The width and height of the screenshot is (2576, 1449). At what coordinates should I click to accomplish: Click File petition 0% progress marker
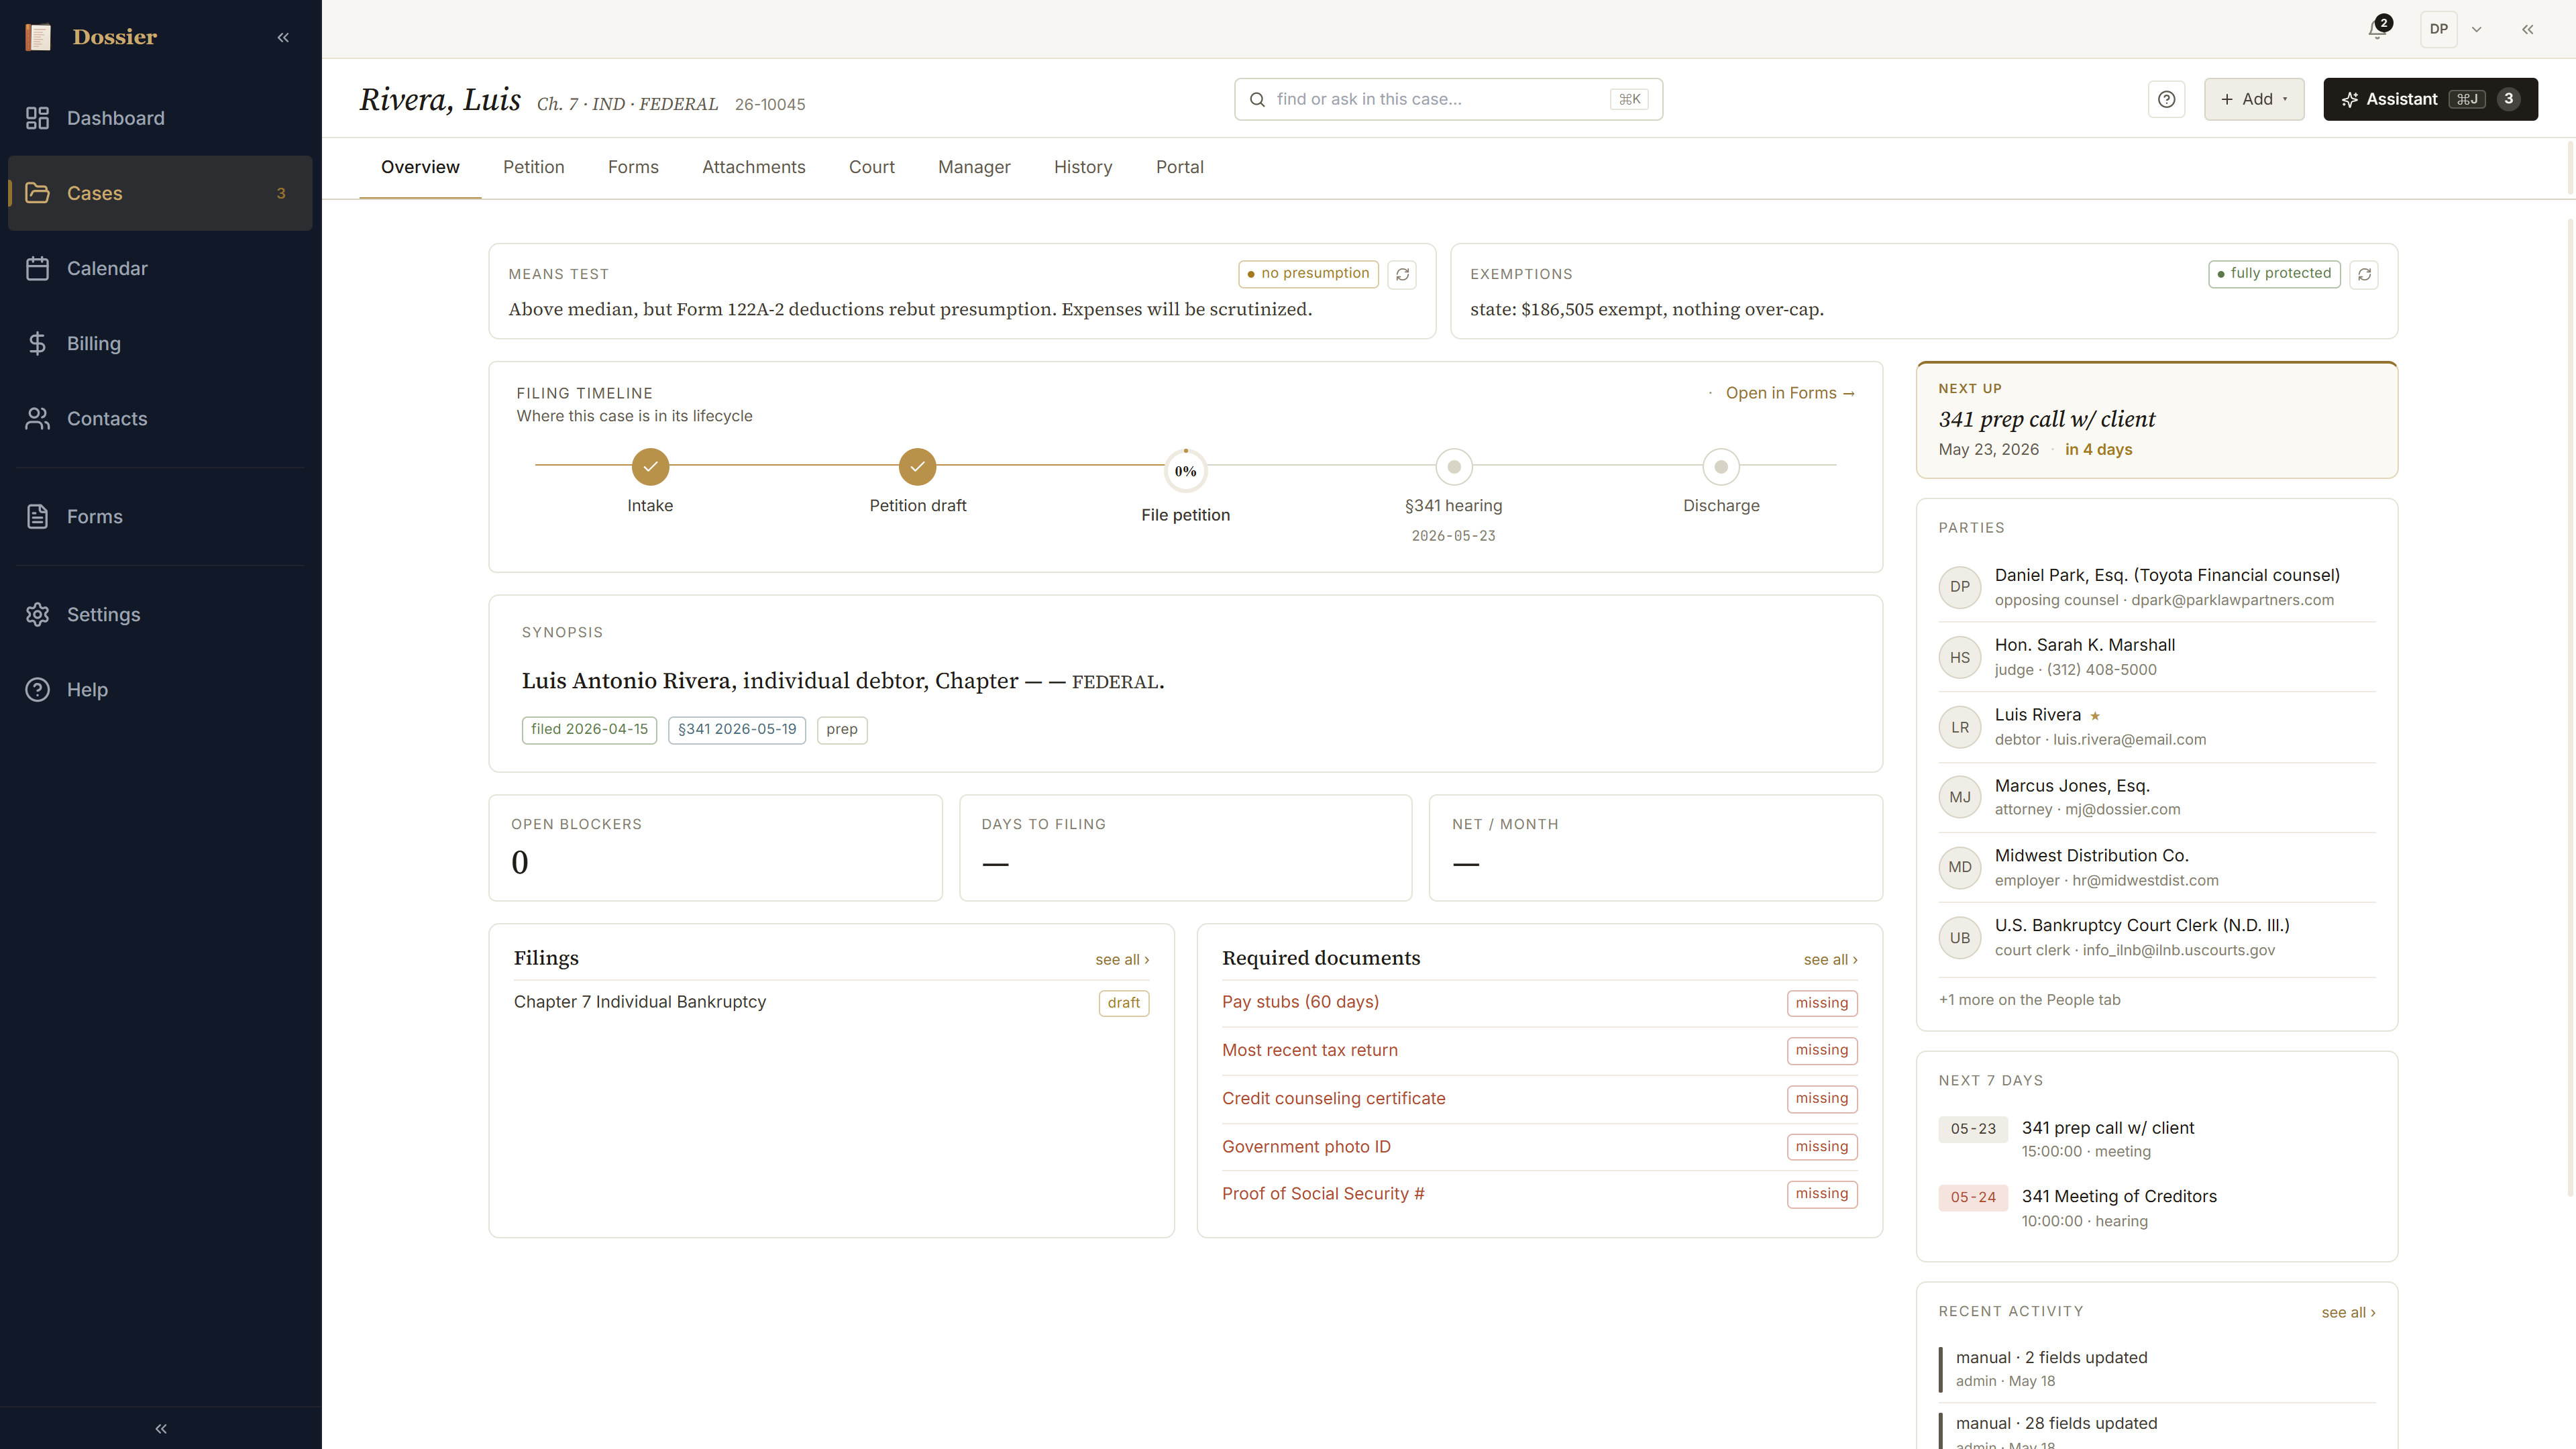coord(1185,471)
